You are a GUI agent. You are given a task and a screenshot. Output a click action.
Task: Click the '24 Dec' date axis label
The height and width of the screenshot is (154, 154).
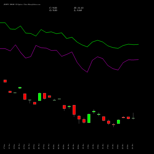coord(132,147)
